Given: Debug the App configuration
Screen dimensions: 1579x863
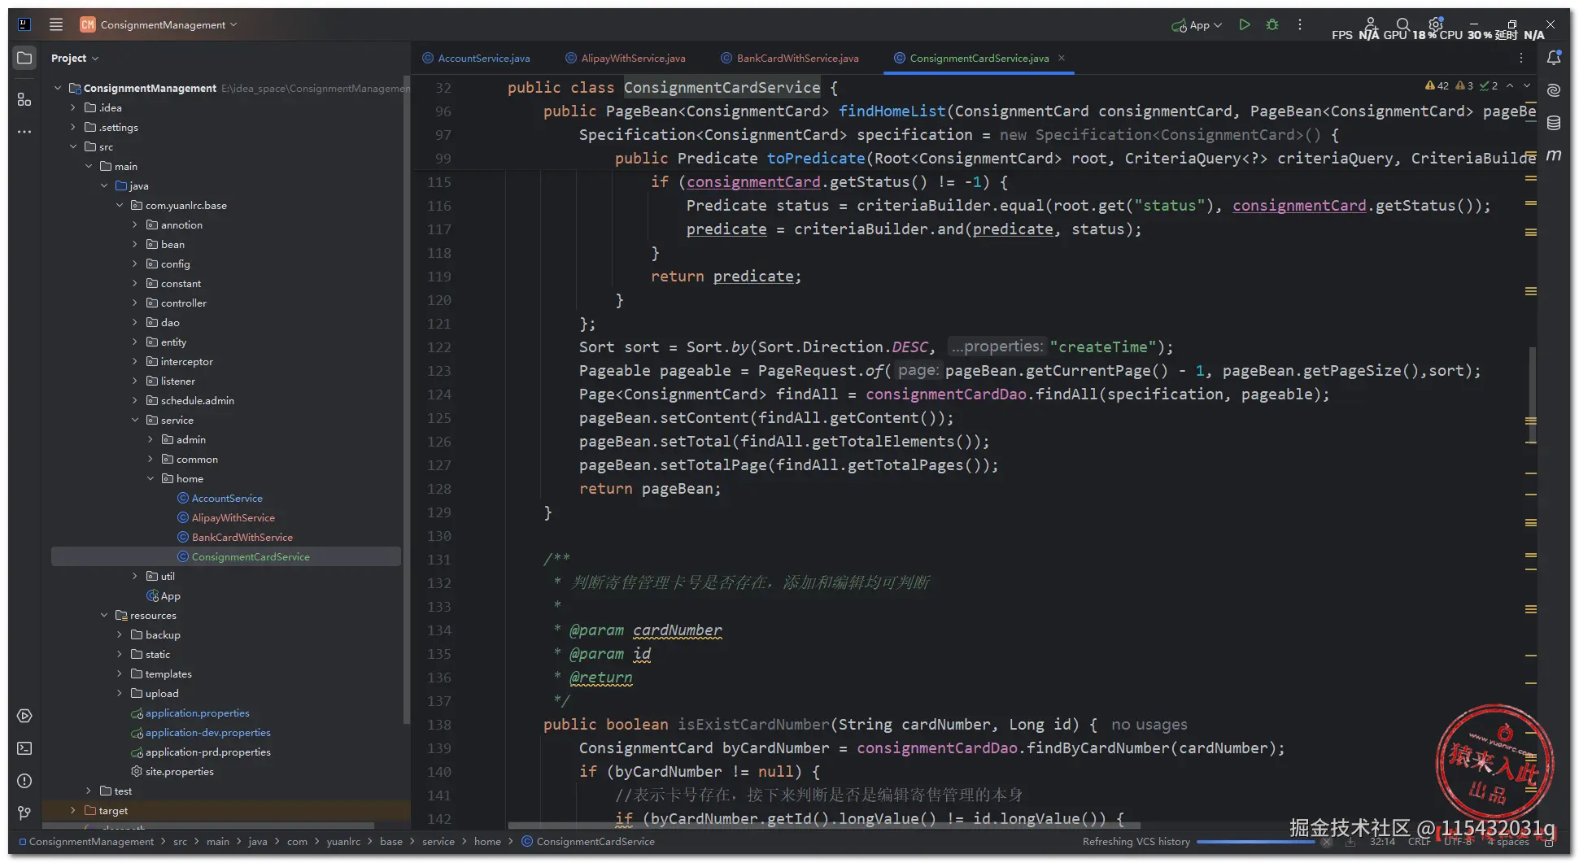Looking at the screenshot, I should tap(1272, 24).
